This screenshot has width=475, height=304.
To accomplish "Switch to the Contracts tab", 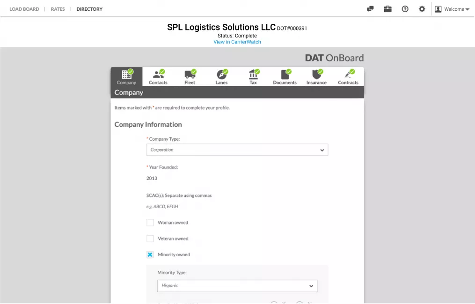I will (348, 77).
